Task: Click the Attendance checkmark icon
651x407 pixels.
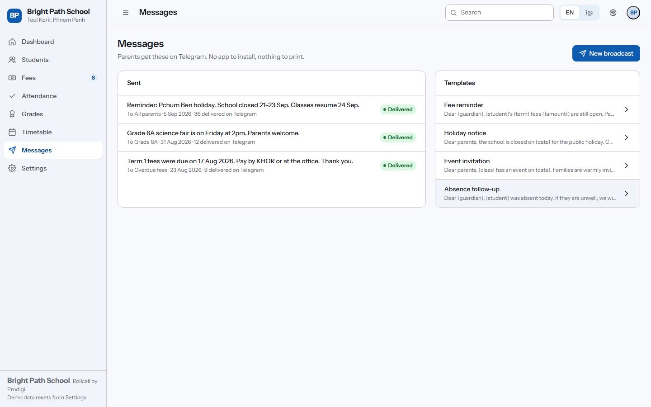Action: (x=12, y=96)
